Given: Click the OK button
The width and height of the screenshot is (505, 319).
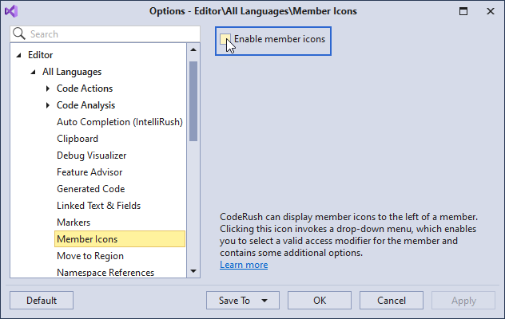Looking at the screenshot, I should pyautogui.click(x=320, y=301).
